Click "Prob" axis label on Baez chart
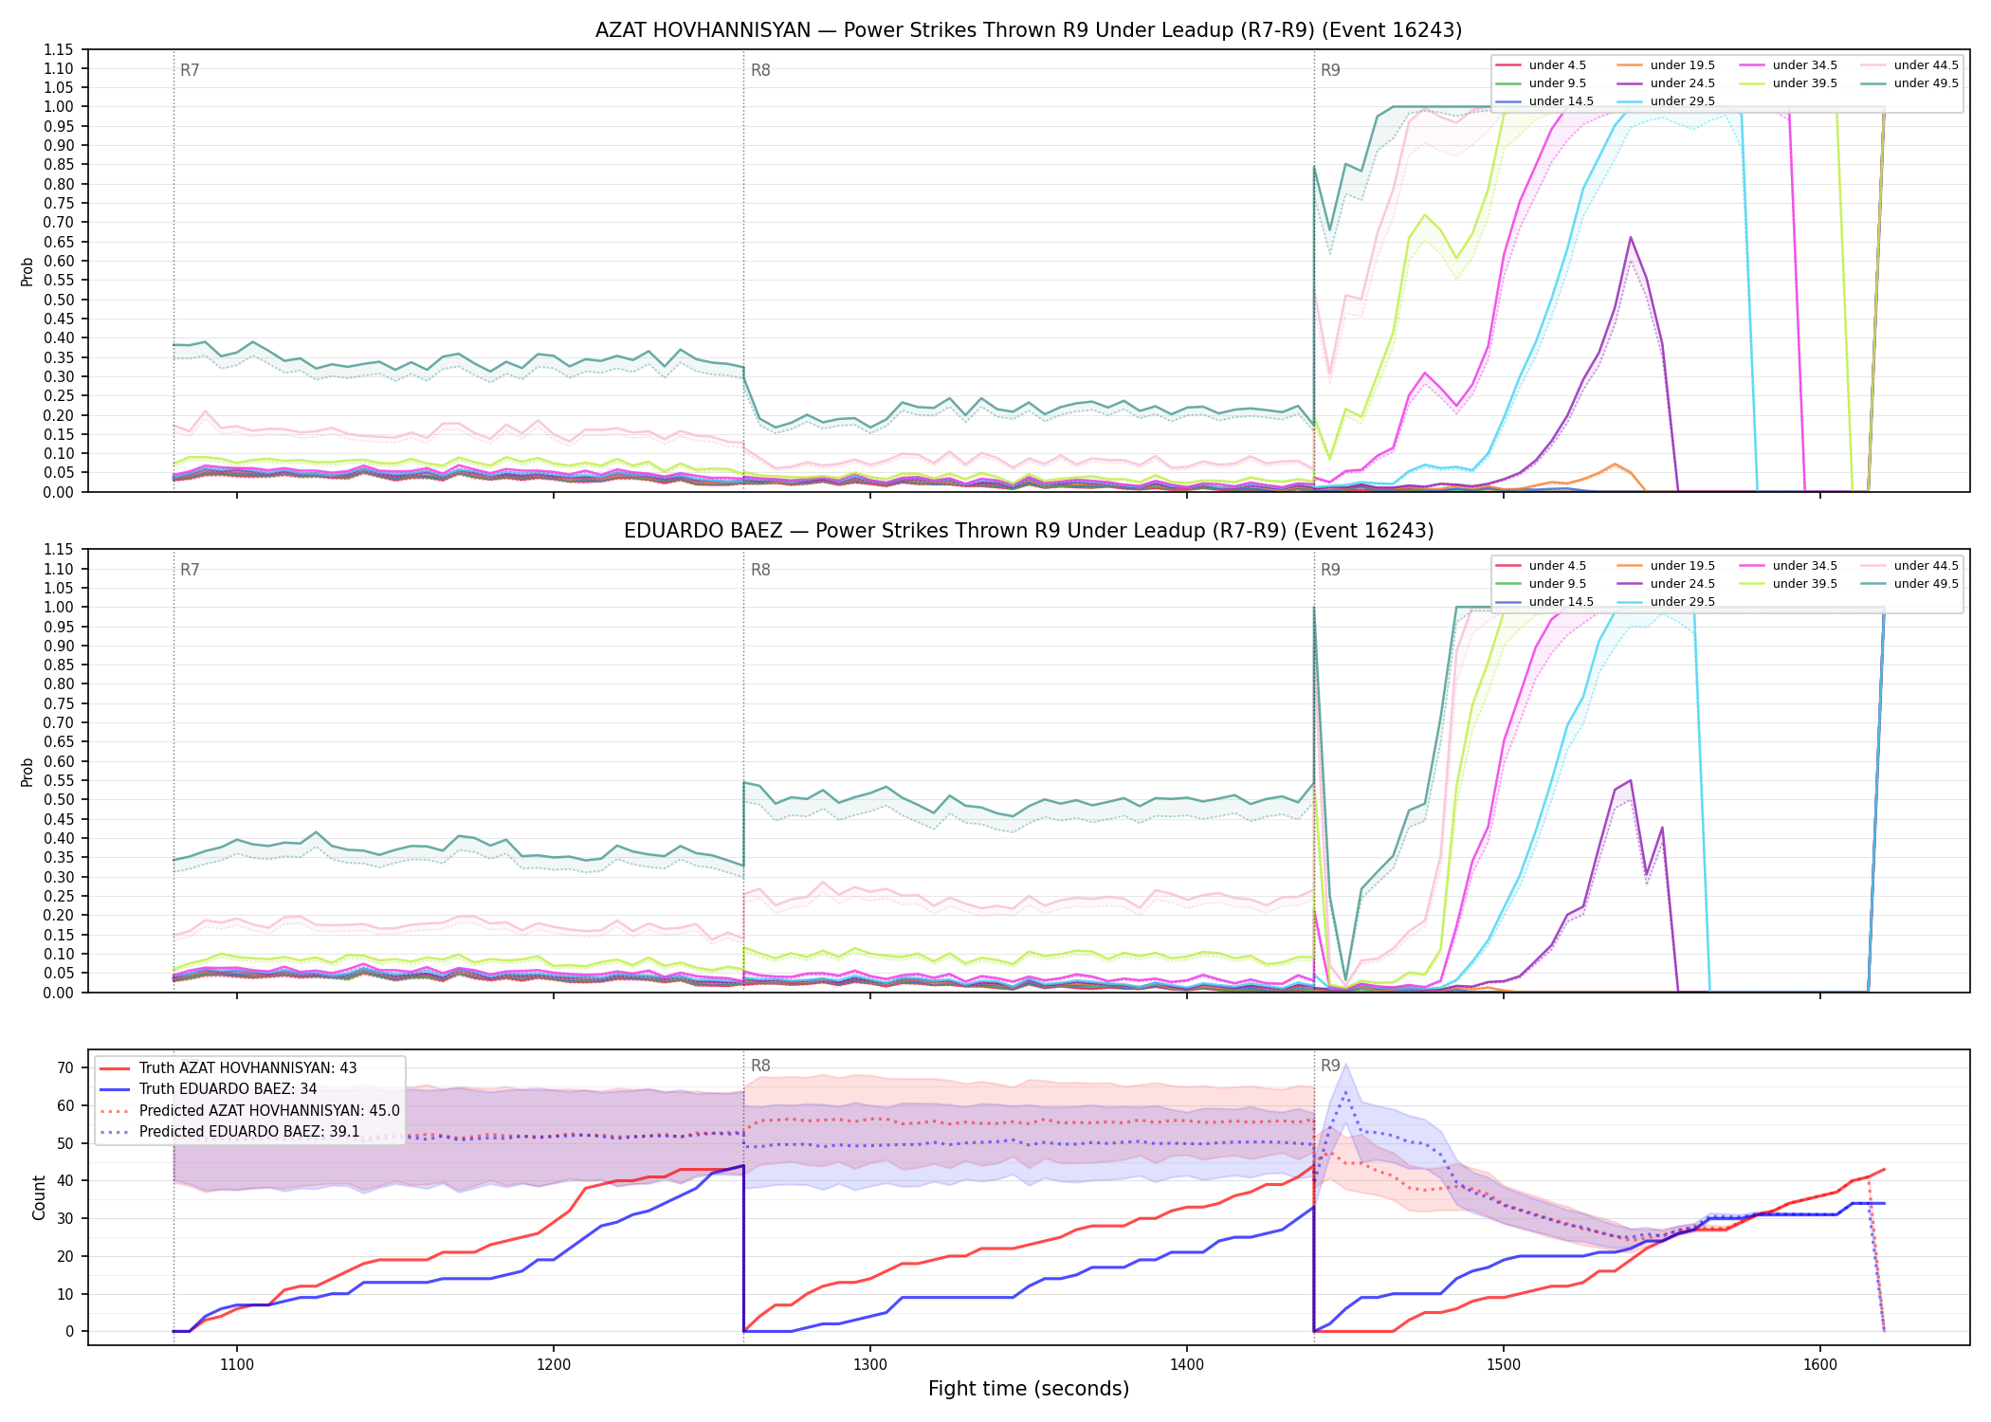The height and width of the screenshot is (1422, 1991). click(x=27, y=772)
